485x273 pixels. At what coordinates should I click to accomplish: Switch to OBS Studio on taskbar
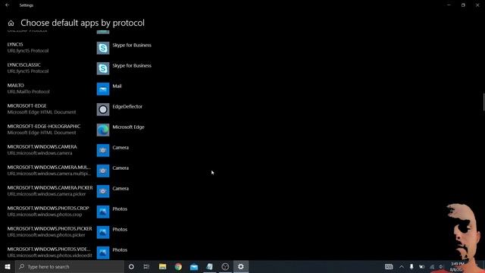coord(225,266)
